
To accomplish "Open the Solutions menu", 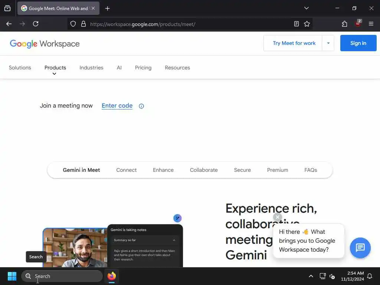I will 20,68.
